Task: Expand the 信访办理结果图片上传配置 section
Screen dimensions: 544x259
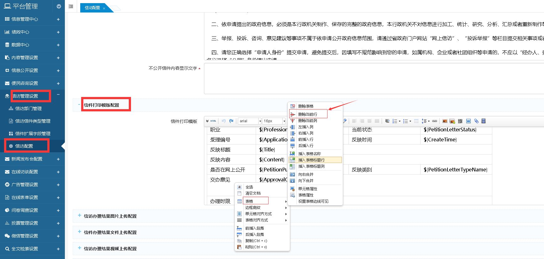Action: [x=80, y=216]
